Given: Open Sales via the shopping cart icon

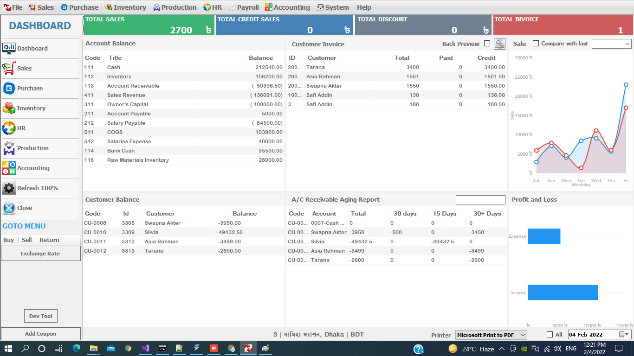Looking at the screenshot, I should 9,68.
